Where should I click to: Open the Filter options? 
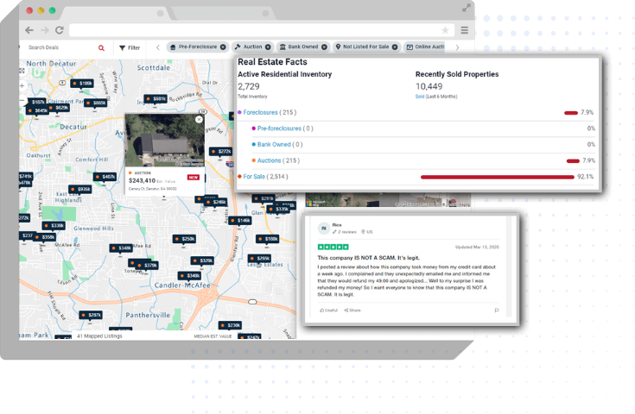(x=130, y=47)
